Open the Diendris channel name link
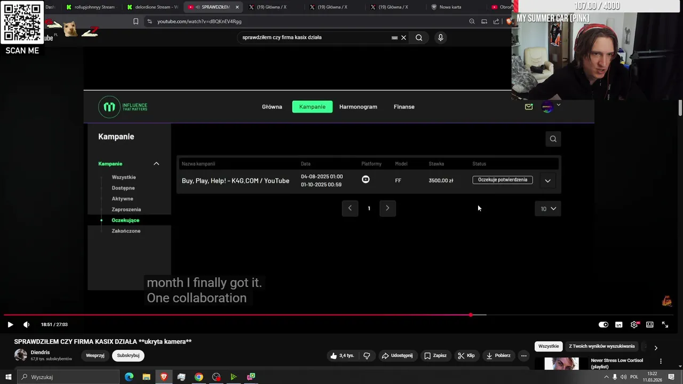Viewport: 683px width, 384px height. pyautogui.click(x=40, y=353)
